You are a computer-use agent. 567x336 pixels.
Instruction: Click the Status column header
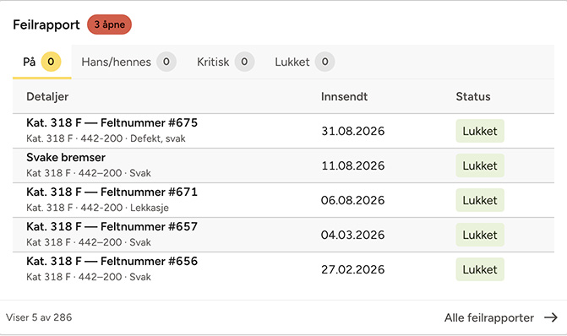pos(473,97)
